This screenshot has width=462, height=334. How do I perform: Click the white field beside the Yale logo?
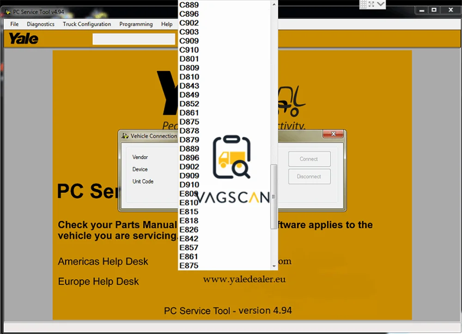tap(134, 39)
